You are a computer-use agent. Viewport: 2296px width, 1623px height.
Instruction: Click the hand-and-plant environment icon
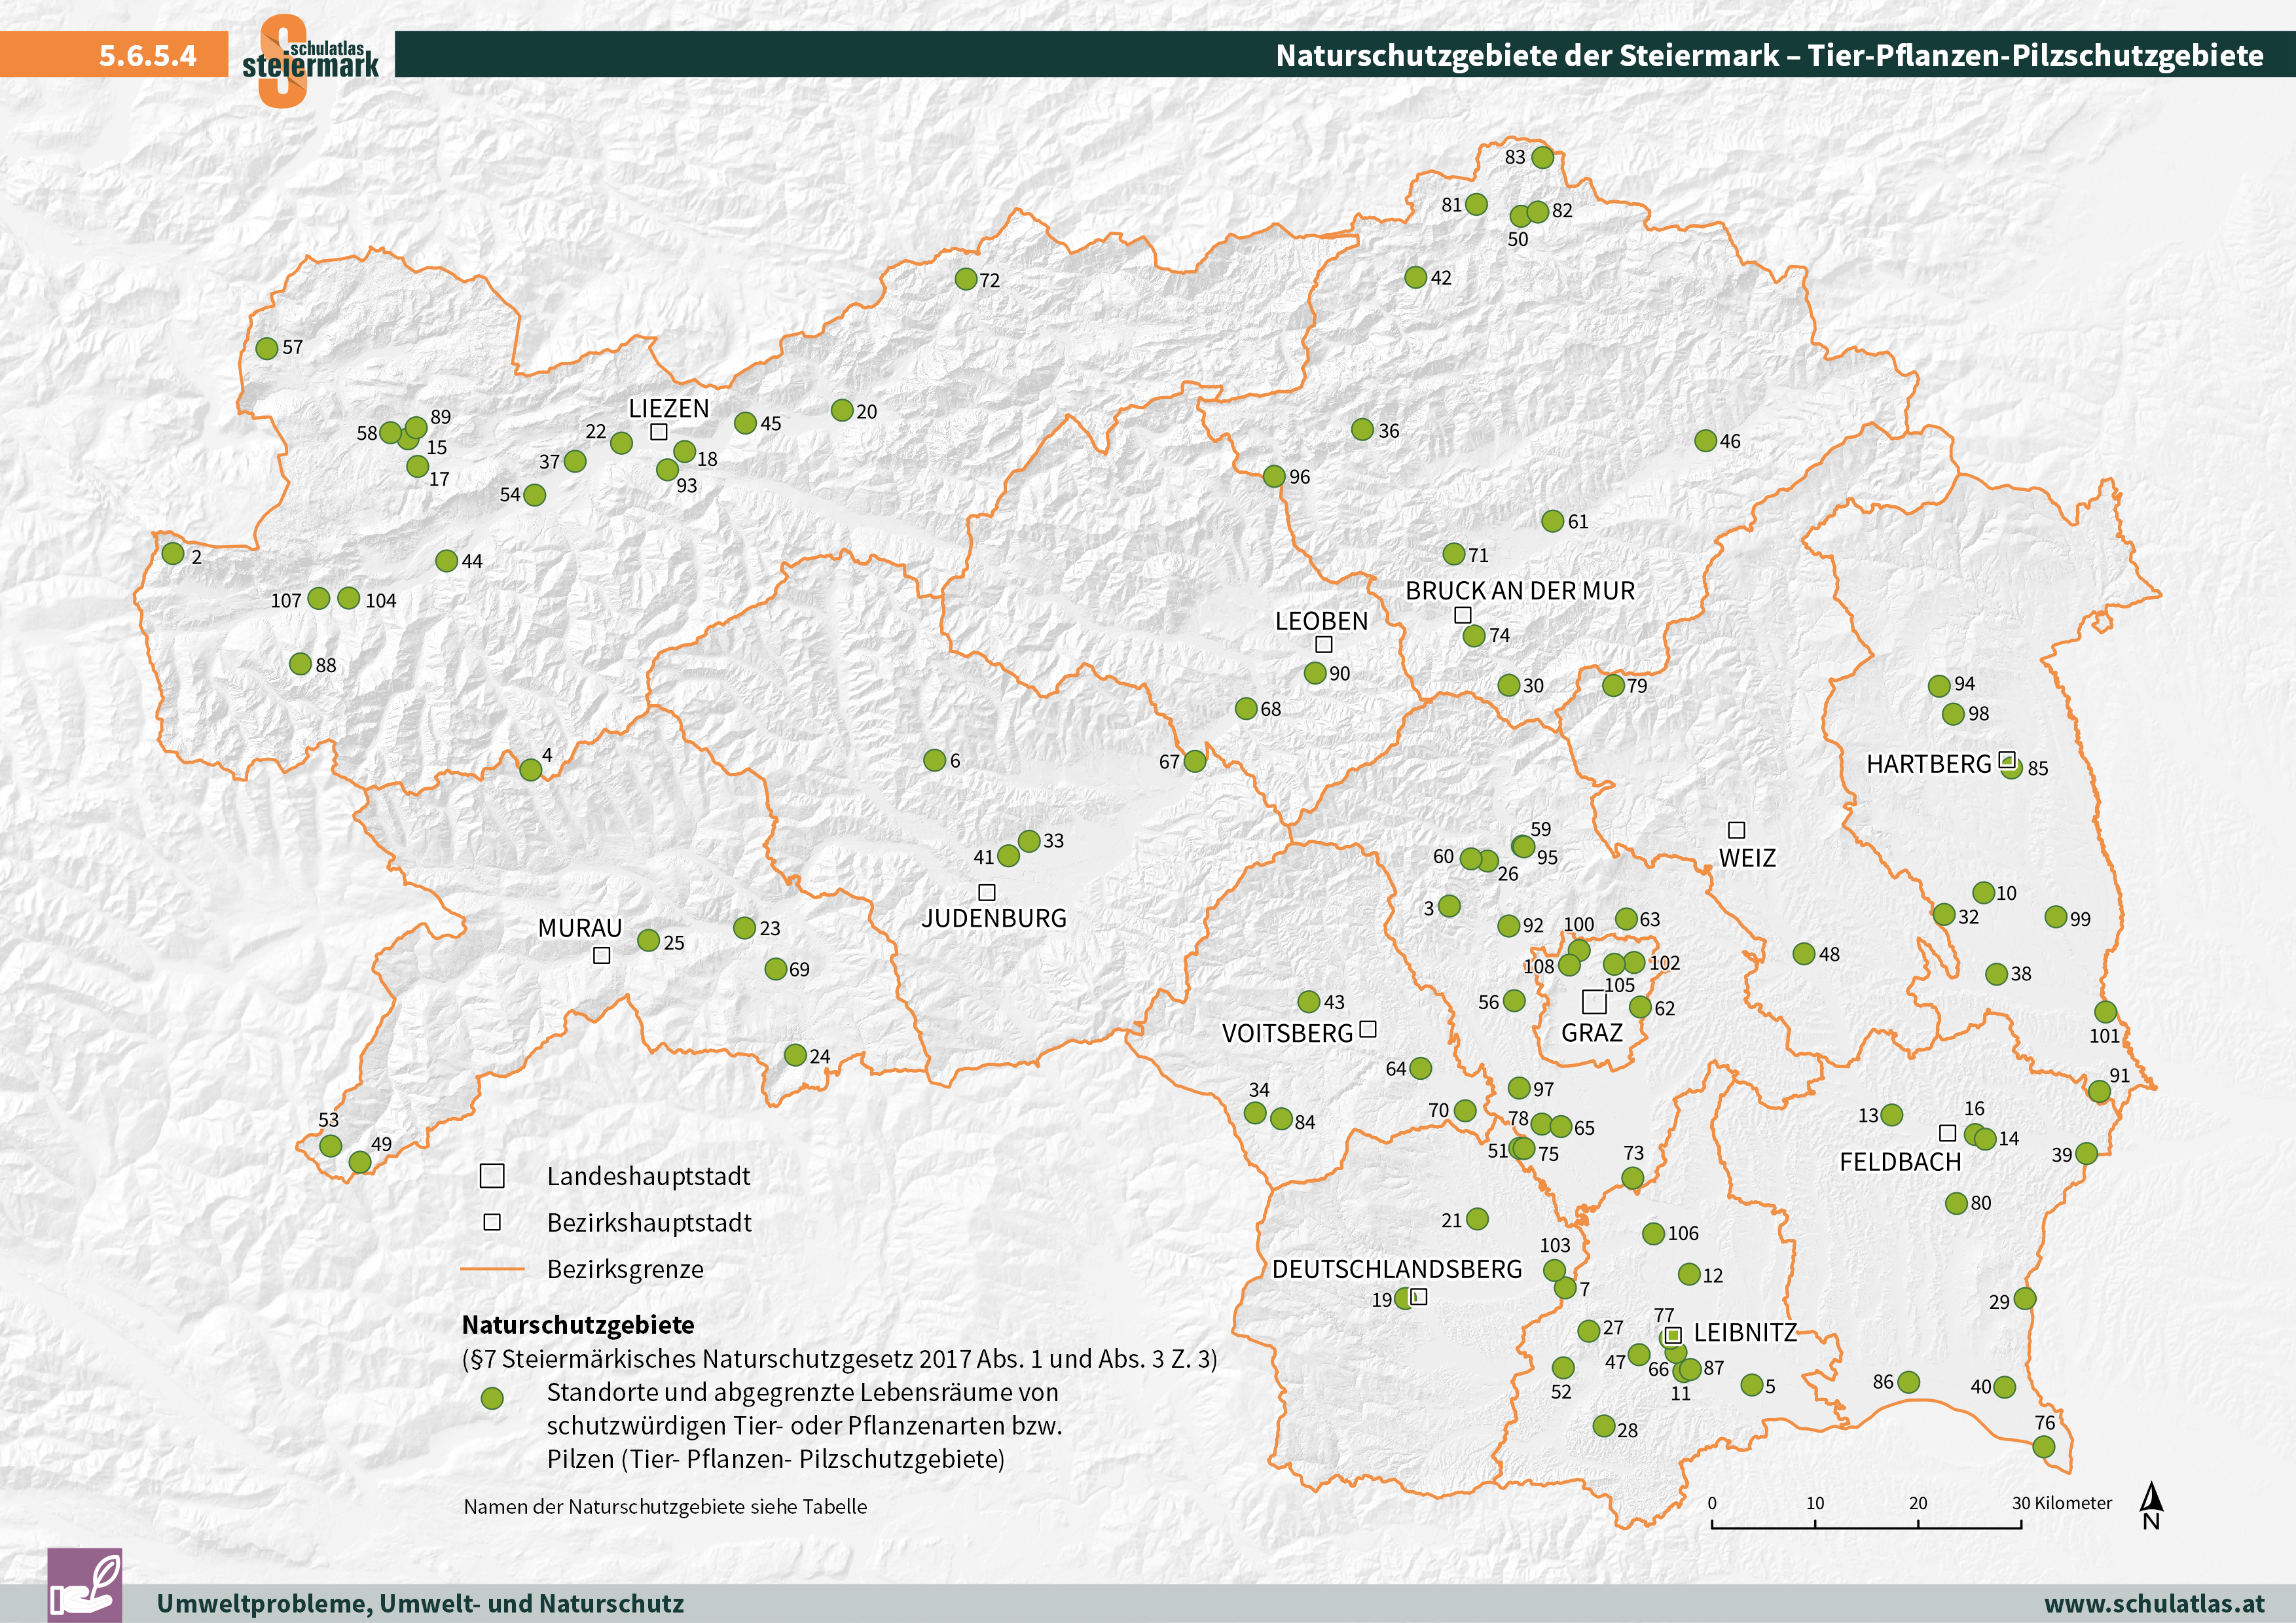pyautogui.click(x=85, y=1585)
